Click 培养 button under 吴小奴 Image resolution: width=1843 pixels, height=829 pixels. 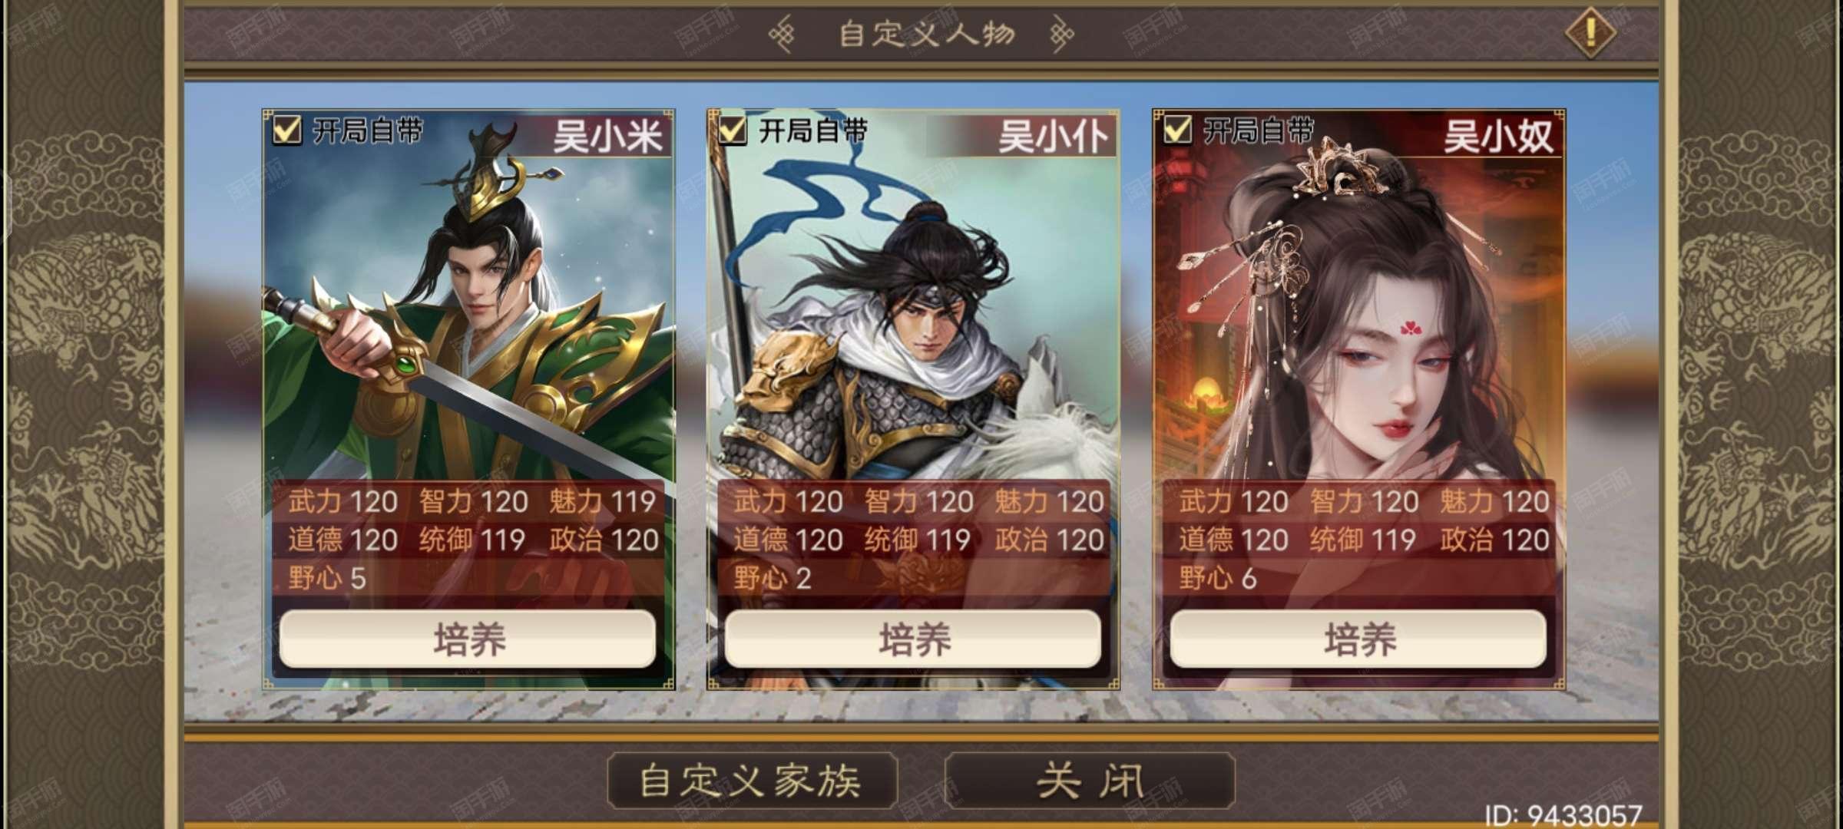[x=1358, y=639]
